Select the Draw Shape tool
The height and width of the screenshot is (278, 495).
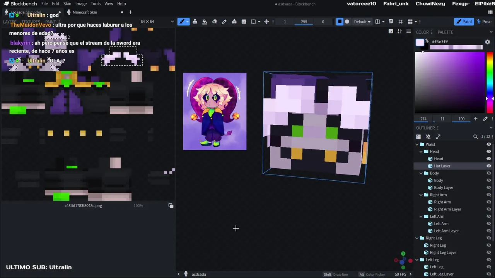pos(234,22)
